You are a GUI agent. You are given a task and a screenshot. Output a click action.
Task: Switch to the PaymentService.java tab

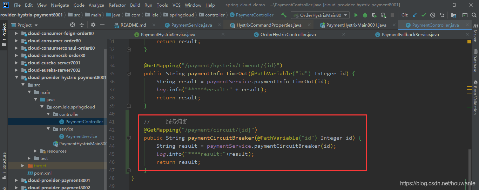[x=191, y=25]
